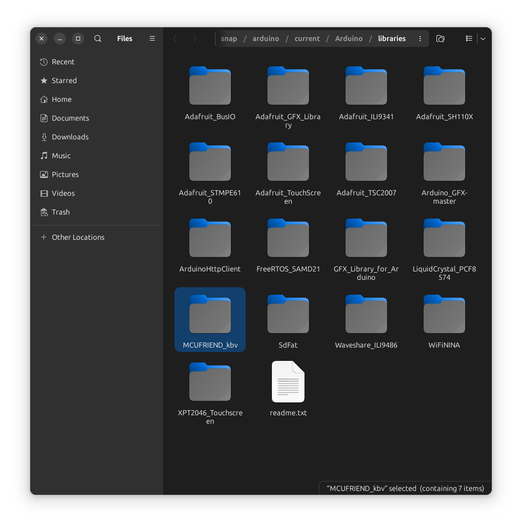Image resolution: width=522 pixels, height=528 pixels.
Task: Click the folder search camera icon
Action: point(440,39)
